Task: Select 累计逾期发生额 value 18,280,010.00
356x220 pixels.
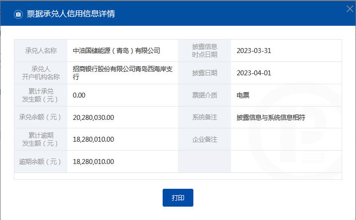Action: [93, 139]
